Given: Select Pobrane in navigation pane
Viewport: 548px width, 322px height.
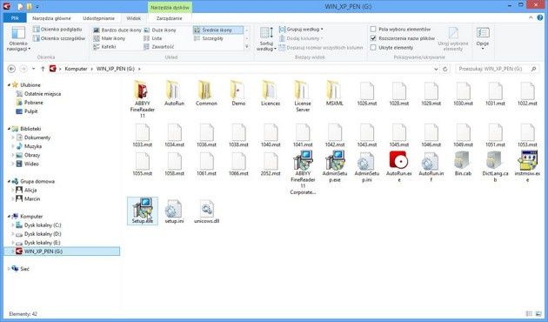Looking at the screenshot, I should (30, 103).
